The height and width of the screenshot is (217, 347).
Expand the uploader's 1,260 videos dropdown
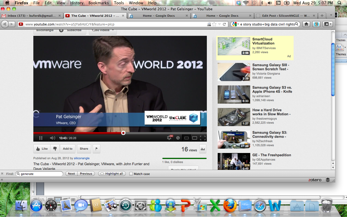coord(103,30)
